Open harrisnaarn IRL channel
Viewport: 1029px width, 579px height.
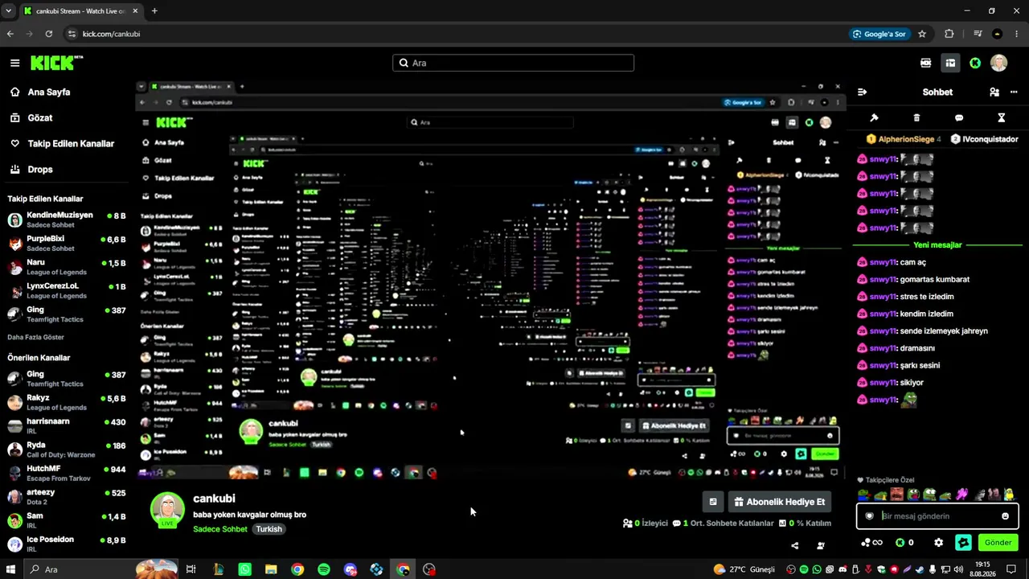tap(66, 425)
